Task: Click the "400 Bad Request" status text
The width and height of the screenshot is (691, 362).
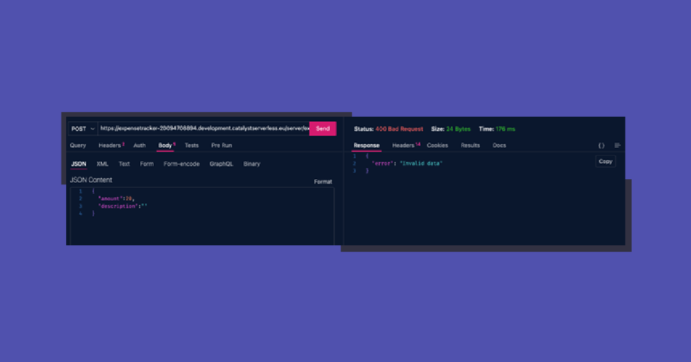Action: (399, 129)
